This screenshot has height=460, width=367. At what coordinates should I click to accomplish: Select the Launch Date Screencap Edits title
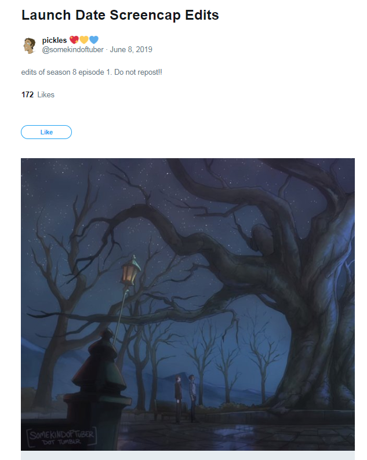coord(120,15)
